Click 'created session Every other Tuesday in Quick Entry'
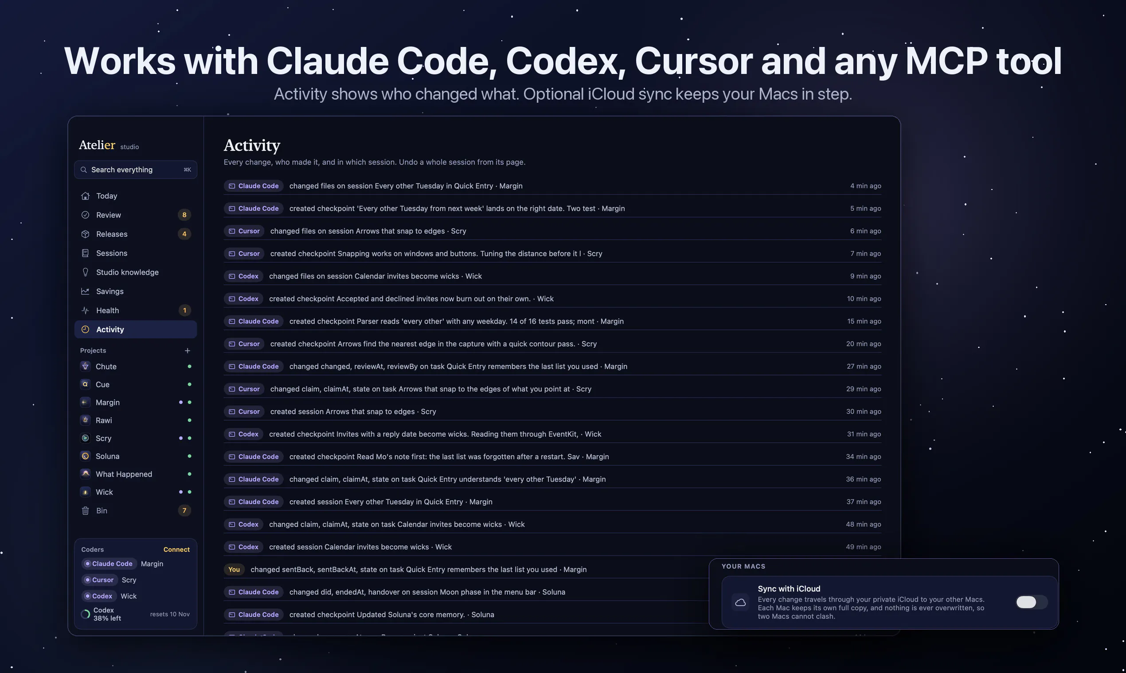The width and height of the screenshot is (1126, 673). [x=376, y=502]
